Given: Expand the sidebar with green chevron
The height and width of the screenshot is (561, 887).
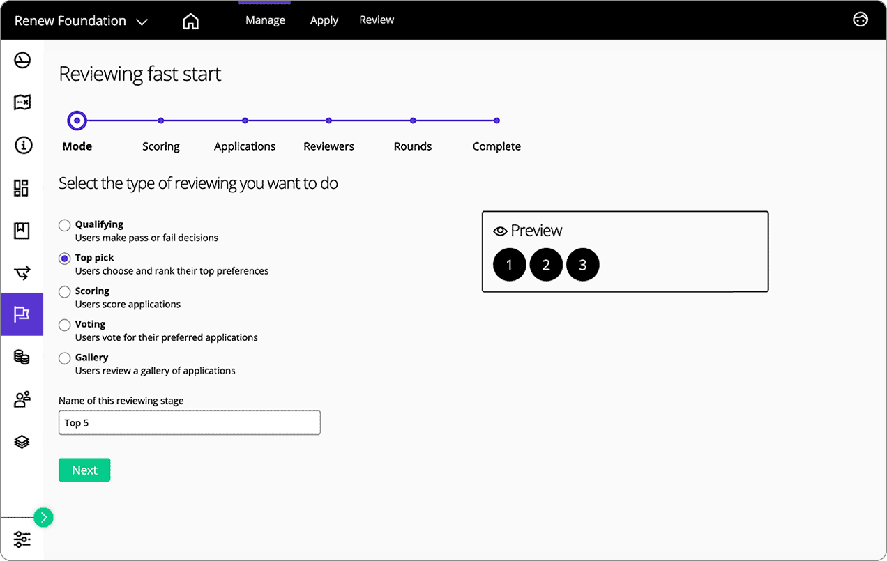Looking at the screenshot, I should coord(43,517).
